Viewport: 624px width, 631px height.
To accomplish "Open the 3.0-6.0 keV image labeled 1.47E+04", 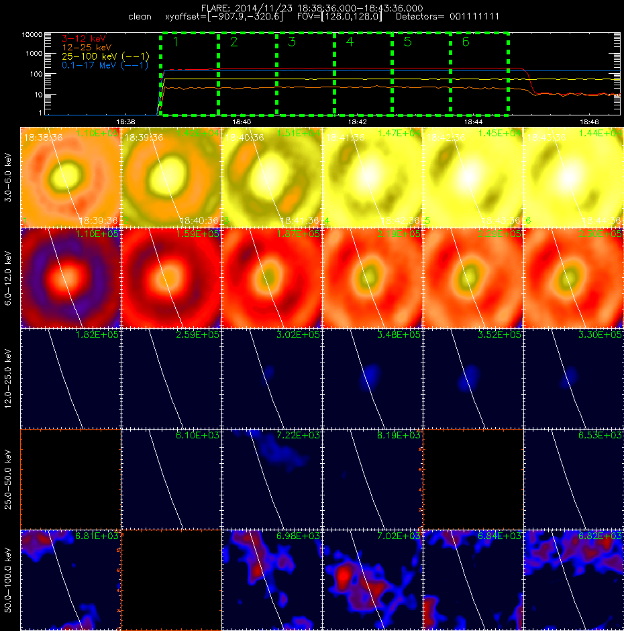I will 372,177.
